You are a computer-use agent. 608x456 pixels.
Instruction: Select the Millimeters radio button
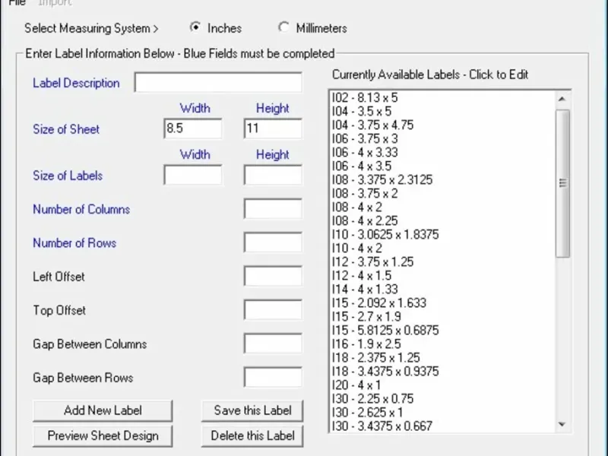pos(284,28)
